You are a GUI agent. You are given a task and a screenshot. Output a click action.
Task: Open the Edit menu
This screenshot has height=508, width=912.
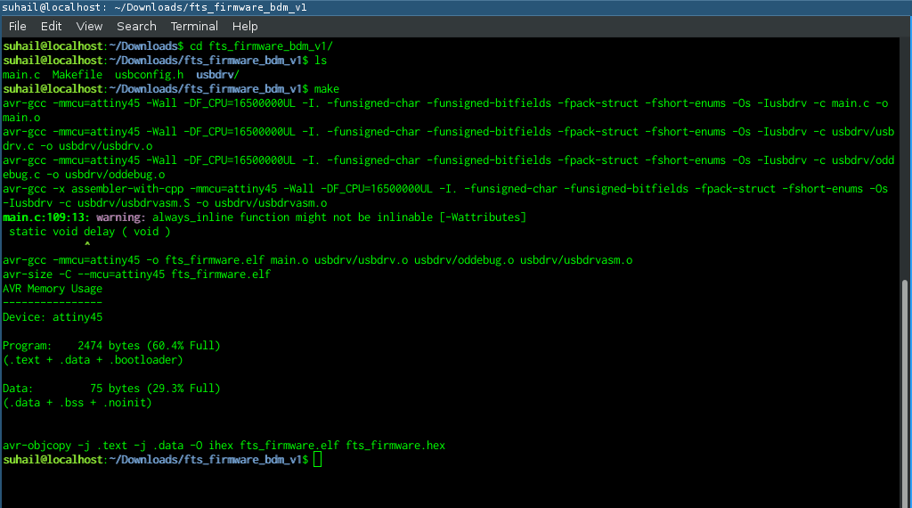click(51, 26)
